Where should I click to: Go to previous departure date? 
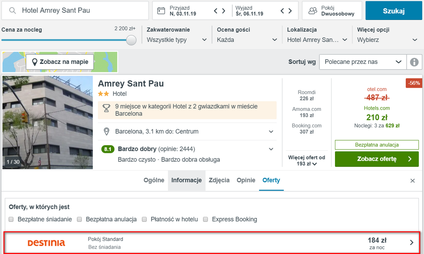click(x=282, y=11)
